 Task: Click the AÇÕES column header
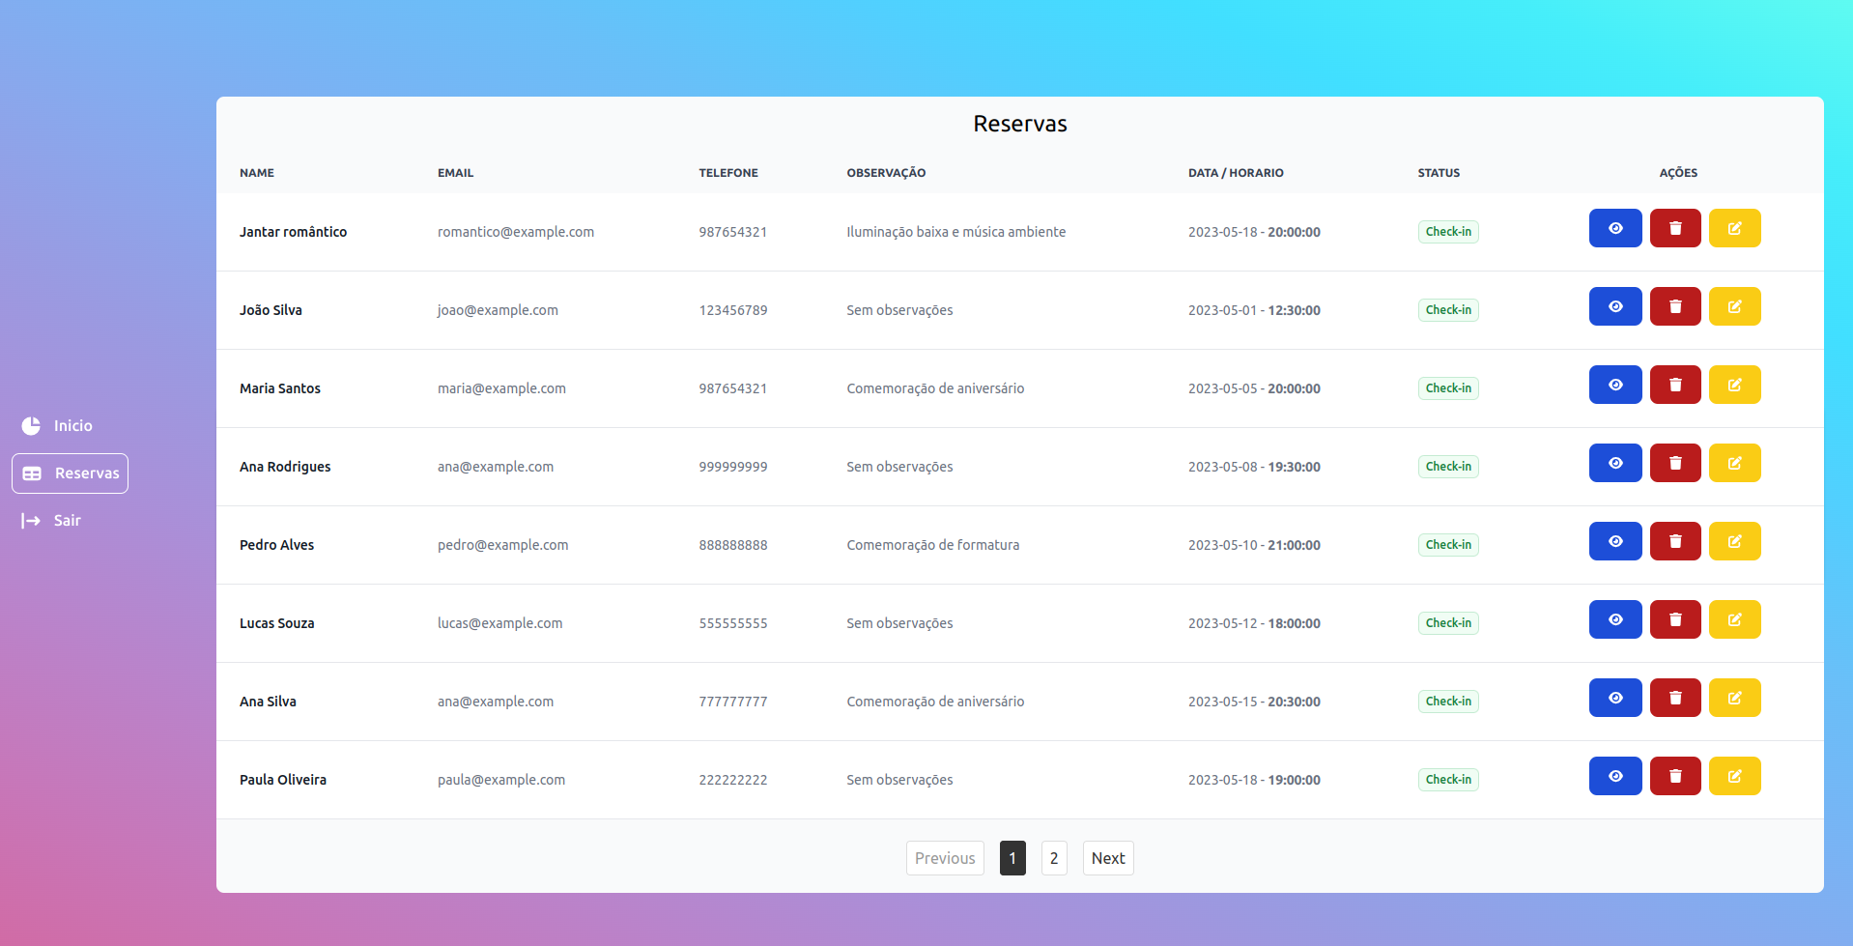point(1678,173)
